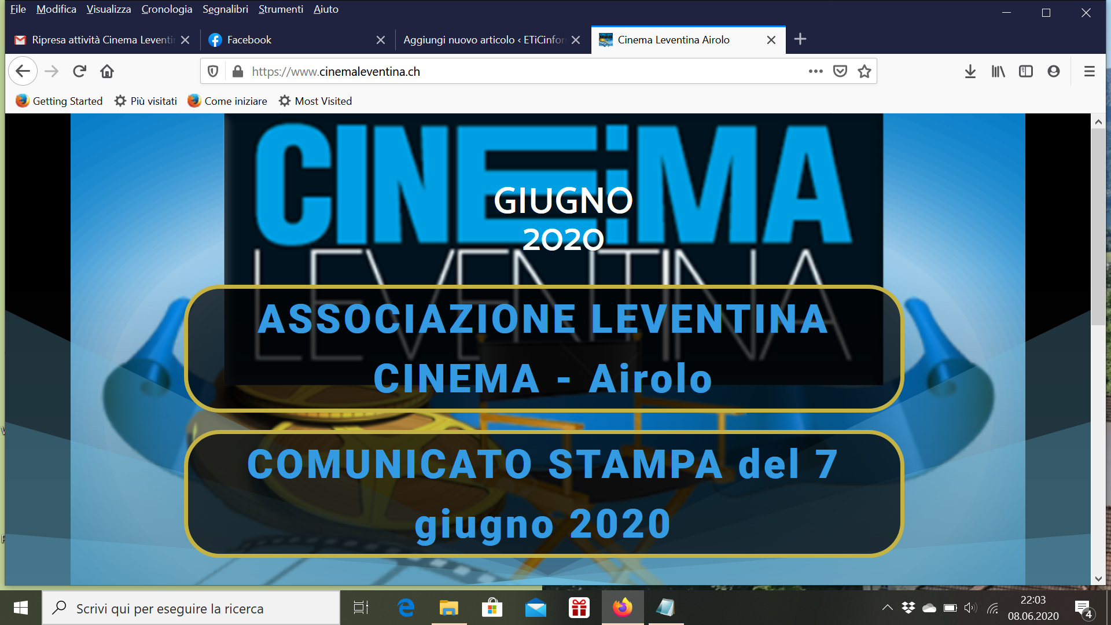
Task: Open Come iniziare bookmark
Action: point(227,101)
